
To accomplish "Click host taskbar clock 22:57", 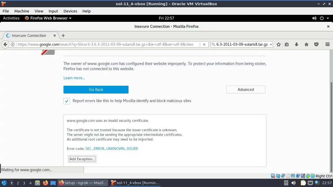I will (327, 183).
